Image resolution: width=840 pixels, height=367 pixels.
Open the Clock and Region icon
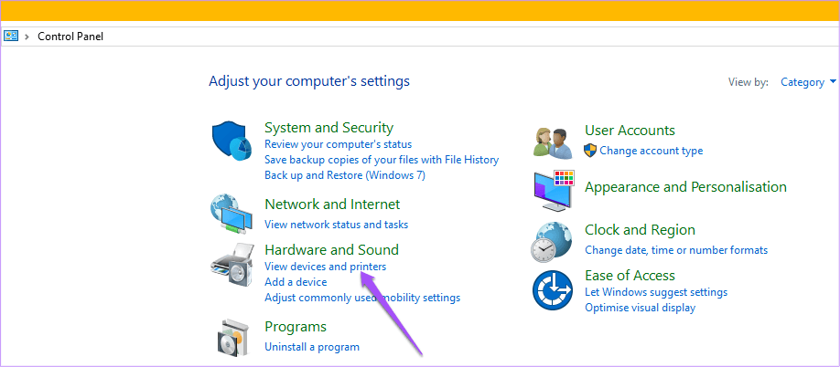(553, 241)
